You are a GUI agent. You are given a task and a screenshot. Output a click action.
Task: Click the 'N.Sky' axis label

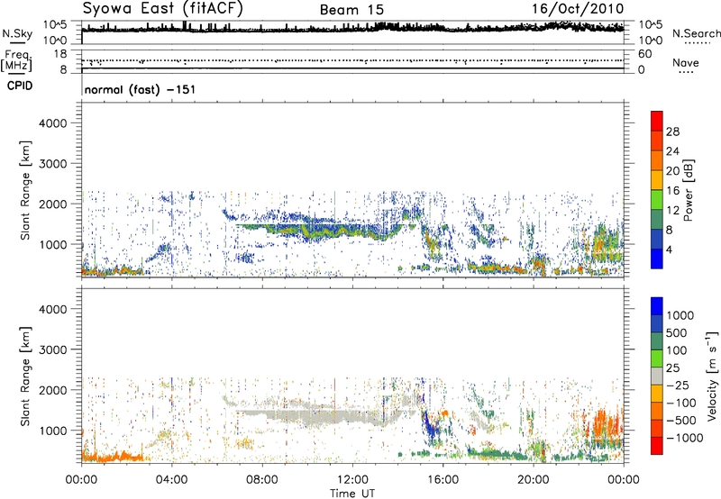17,34
